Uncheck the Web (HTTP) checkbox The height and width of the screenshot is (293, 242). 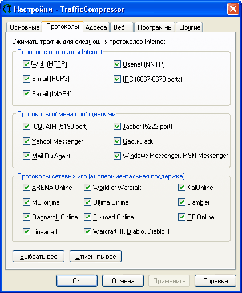[26, 64]
